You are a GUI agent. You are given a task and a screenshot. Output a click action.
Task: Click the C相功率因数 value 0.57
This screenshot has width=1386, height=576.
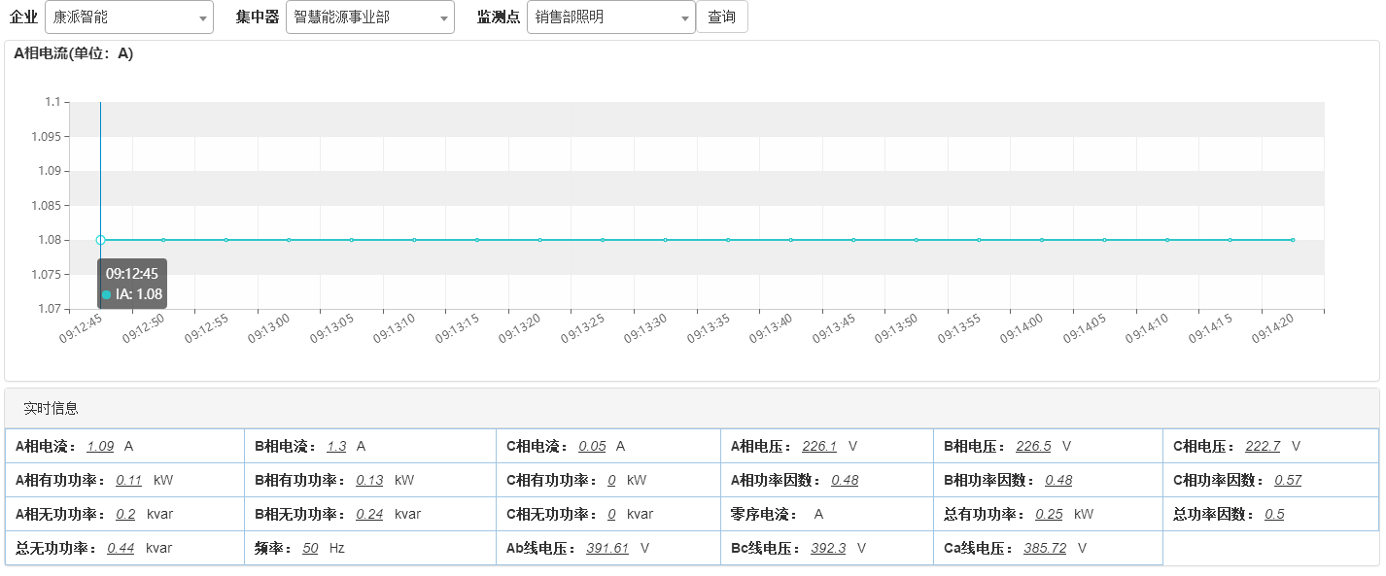coord(1287,480)
